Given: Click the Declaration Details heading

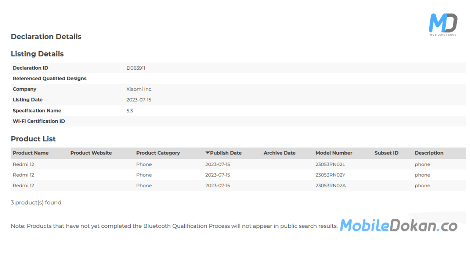Looking at the screenshot, I should click(x=46, y=37).
